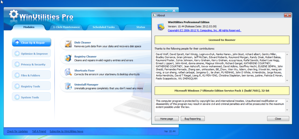Image resolution: width=299 pixels, height=139 pixels.
Task: Click Ver 10.44 in main window footer
Action: tap(170, 131)
